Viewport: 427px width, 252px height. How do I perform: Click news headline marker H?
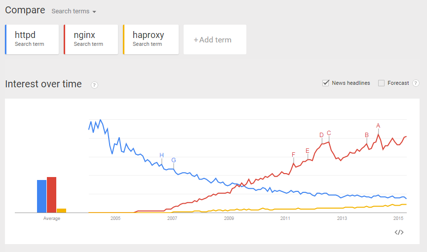coord(161,155)
